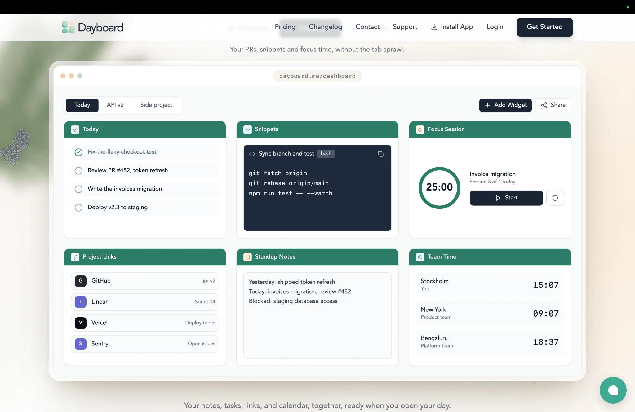Click the Focus Session timer icon
Screen dimensions: 635x412
pos(420,129)
